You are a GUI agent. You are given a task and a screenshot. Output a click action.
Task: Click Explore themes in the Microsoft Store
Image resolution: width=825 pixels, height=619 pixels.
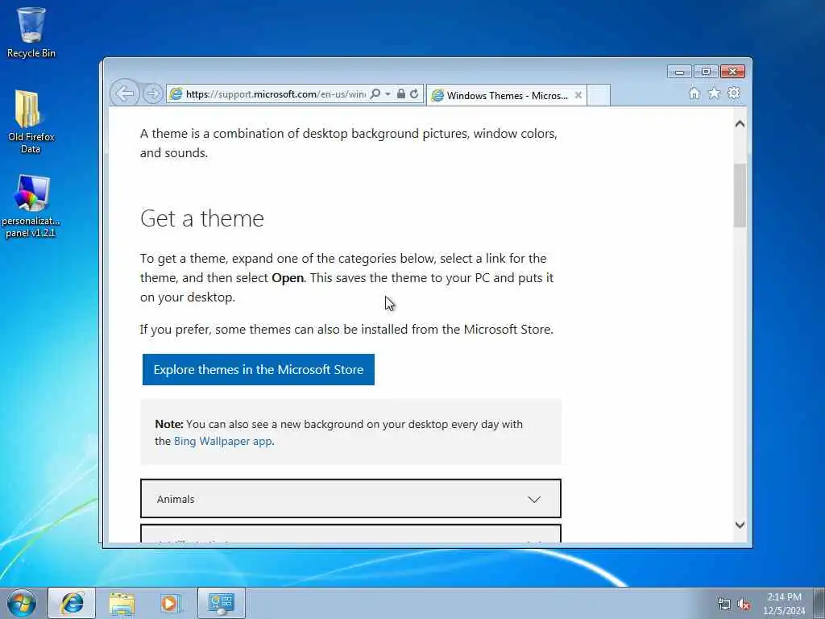(x=259, y=369)
